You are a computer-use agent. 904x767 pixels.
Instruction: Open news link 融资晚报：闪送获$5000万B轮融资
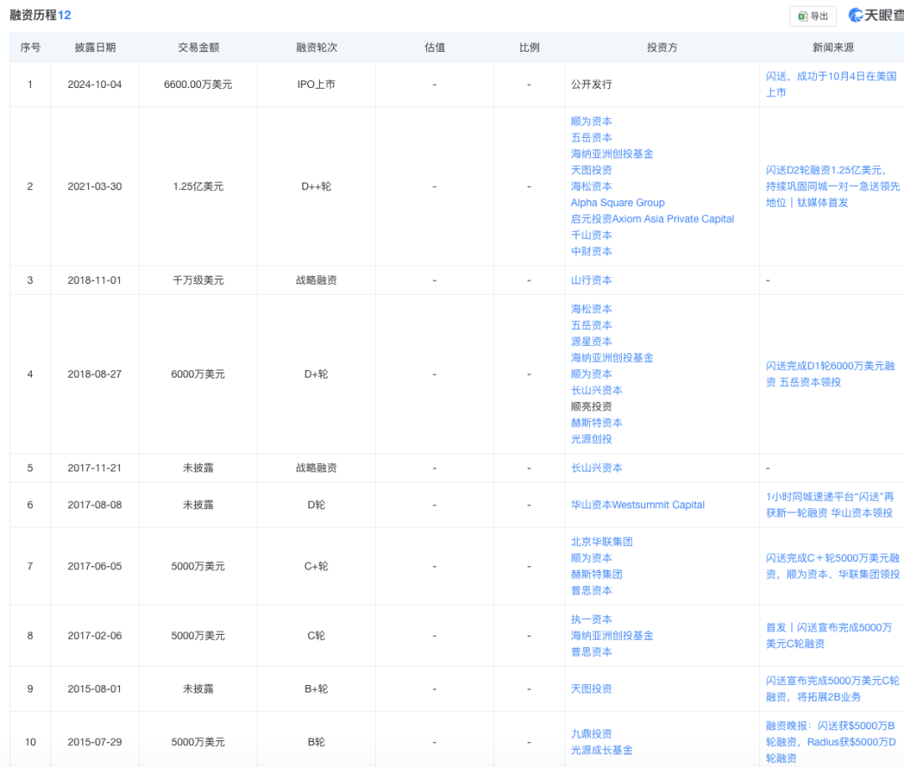click(x=831, y=742)
